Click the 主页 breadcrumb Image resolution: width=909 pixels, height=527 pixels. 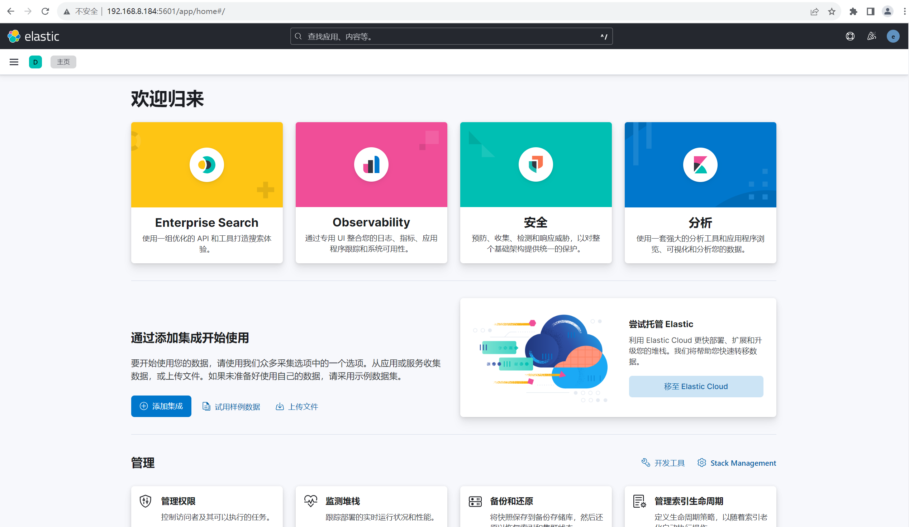(x=63, y=62)
